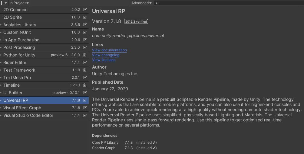Open the In Project filter dropdown
This screenshot has height=154, width=304.
[19, 3]
